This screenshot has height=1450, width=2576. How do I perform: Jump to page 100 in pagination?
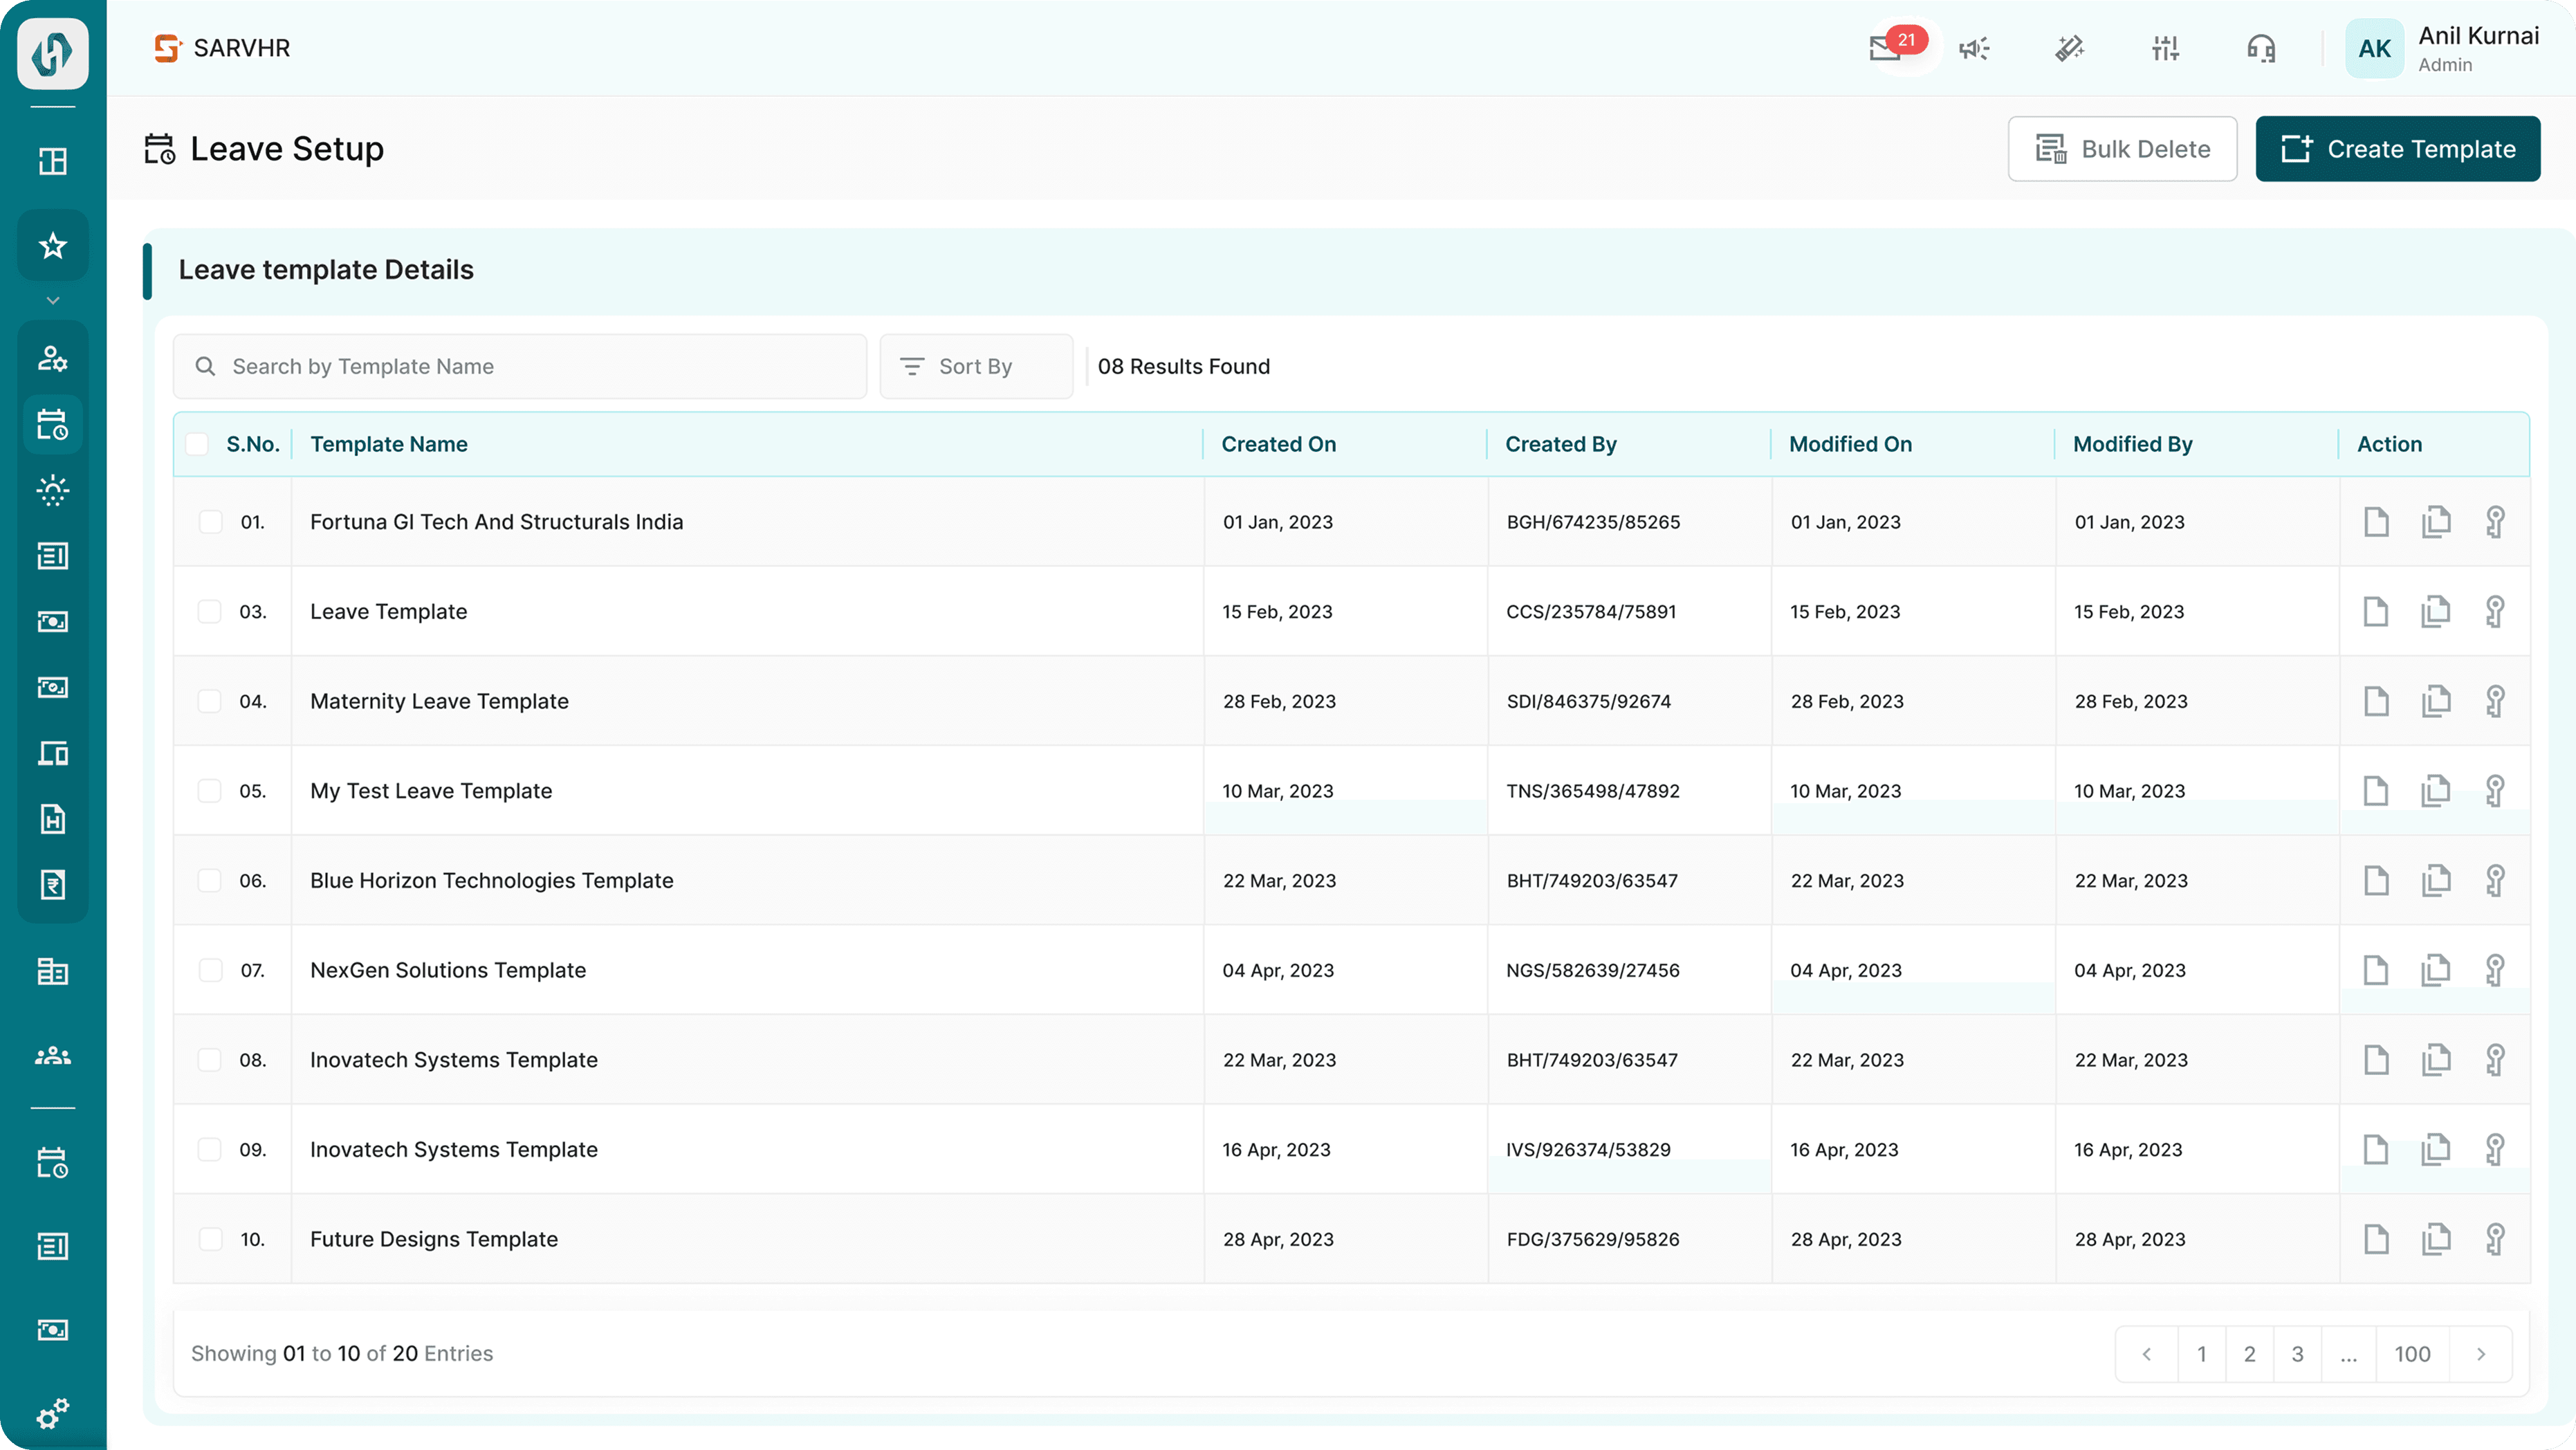click(2411, 1354)
